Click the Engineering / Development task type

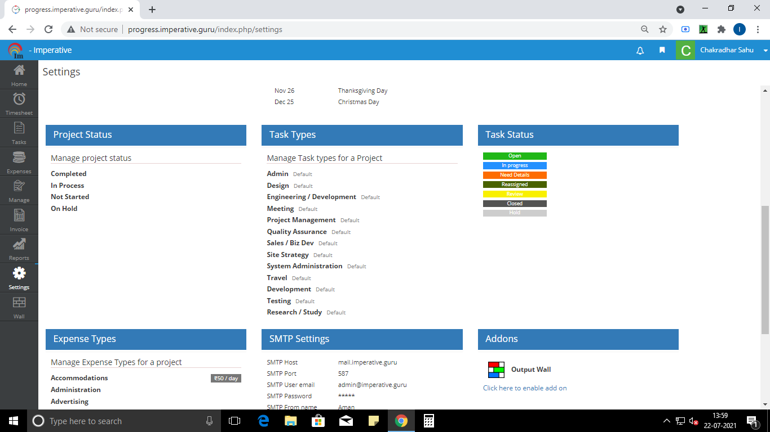pyautogui.click(x=311, y=197)
